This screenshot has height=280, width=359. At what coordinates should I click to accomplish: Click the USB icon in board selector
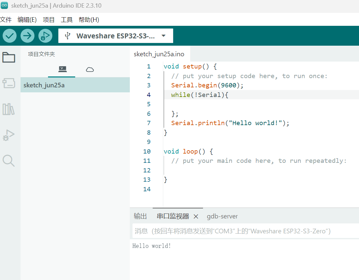click(x=68, y=36)
